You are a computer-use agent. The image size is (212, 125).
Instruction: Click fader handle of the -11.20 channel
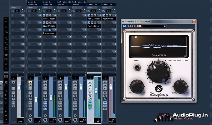pyautogui.click(x=36, y=100)
